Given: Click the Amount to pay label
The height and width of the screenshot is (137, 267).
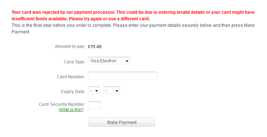Looking at the screenshot, I should pos(69,46).
